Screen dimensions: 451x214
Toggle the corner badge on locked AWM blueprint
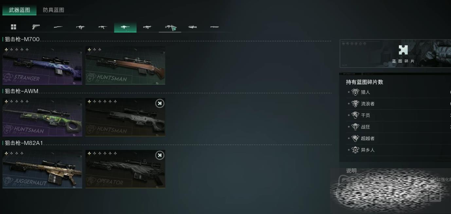[x=159, y=103]
